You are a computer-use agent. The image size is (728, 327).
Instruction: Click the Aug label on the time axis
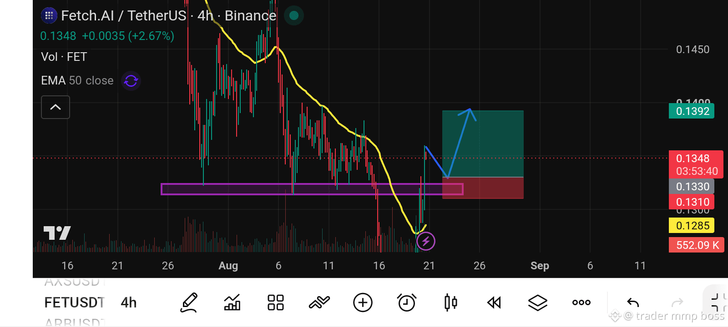[x=228, y=266]
